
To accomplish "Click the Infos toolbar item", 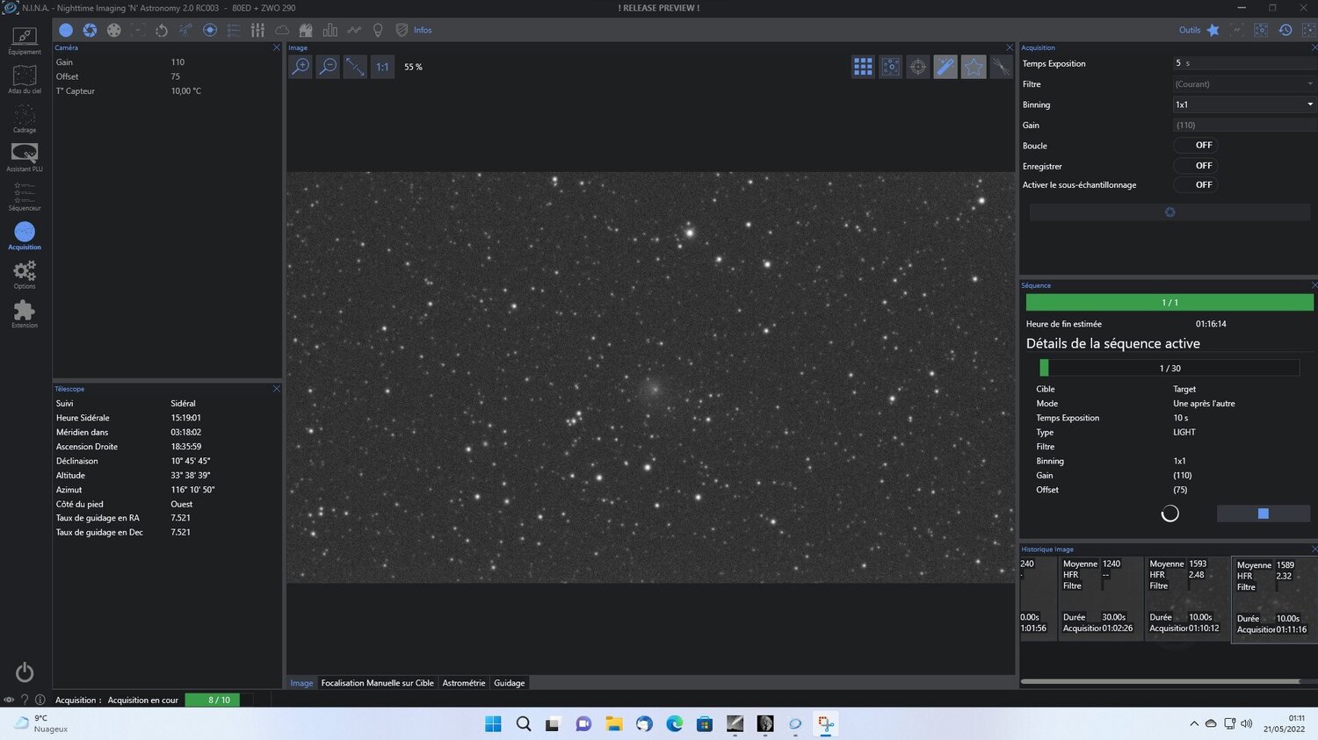I will click(414, 30).
